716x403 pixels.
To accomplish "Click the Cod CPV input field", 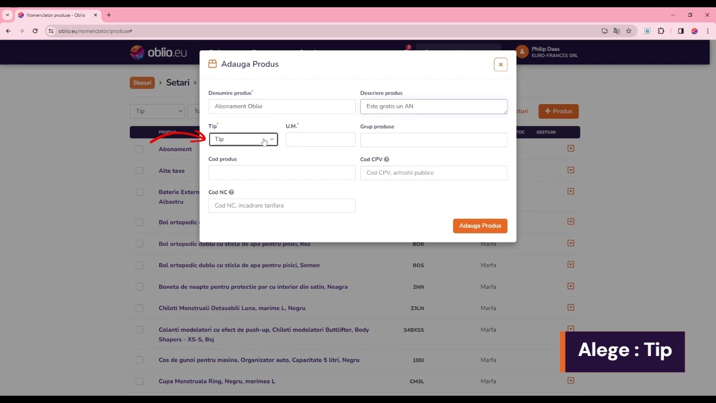I will point(434,172).
